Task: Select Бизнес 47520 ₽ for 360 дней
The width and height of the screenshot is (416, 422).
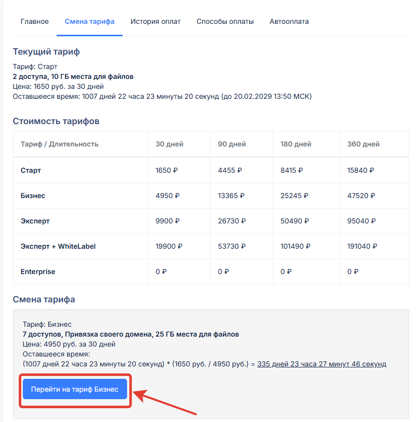Action: point(361,196)
